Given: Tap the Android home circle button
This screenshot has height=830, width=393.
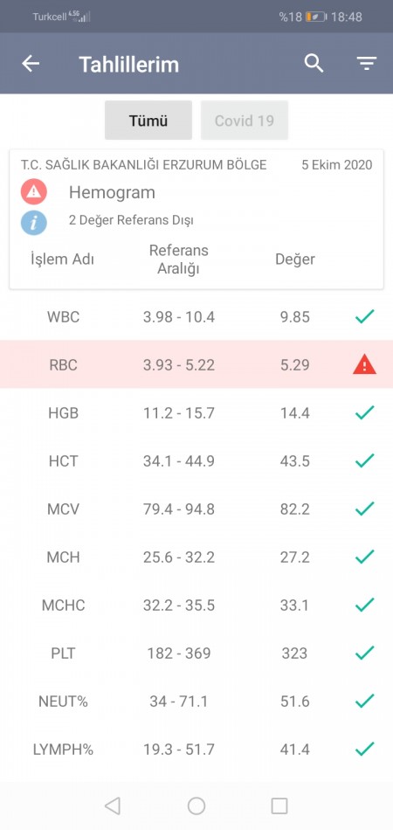Looking at the screenshot, I should pos(196,806).
